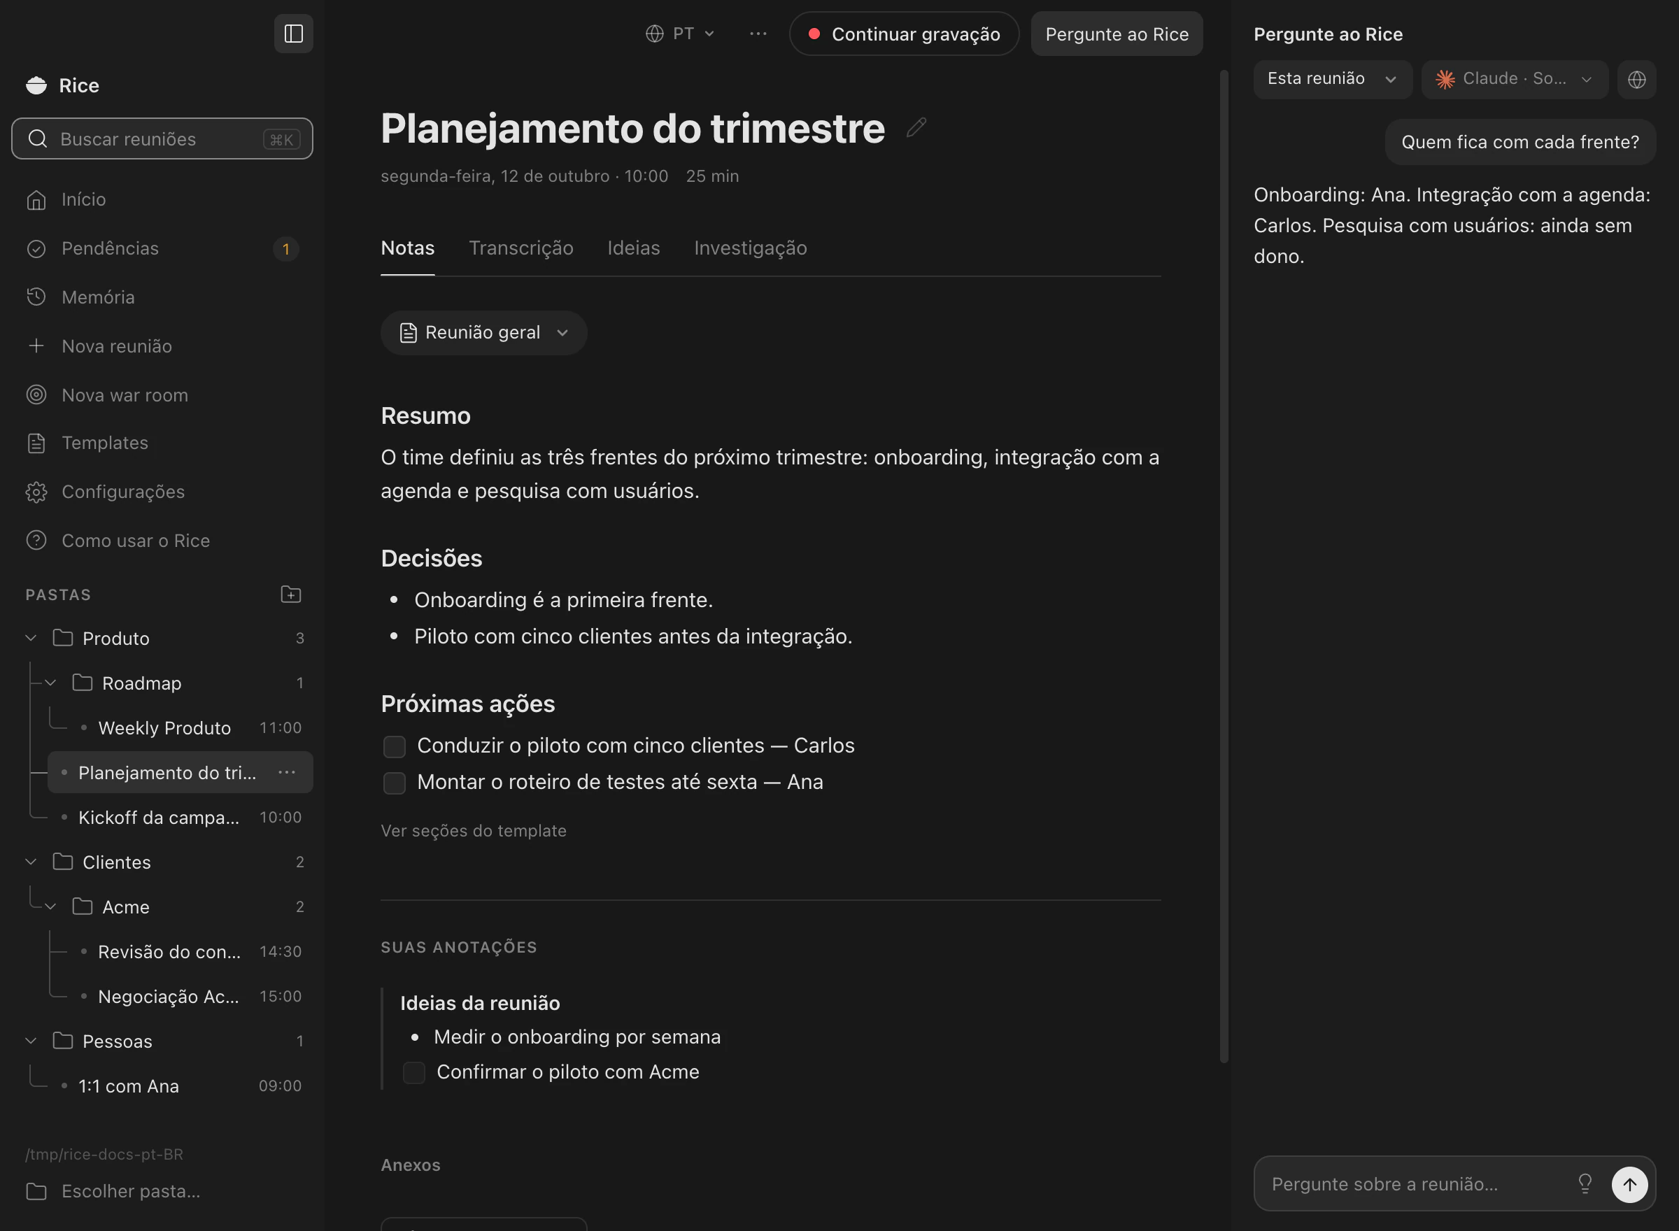Switch to the Ideias tab
The image size is (1679, 1231).
pyautogui.click(x=633, y=248)
